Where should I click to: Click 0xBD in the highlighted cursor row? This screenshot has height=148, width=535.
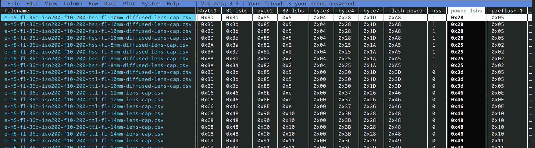coord(207,18)
